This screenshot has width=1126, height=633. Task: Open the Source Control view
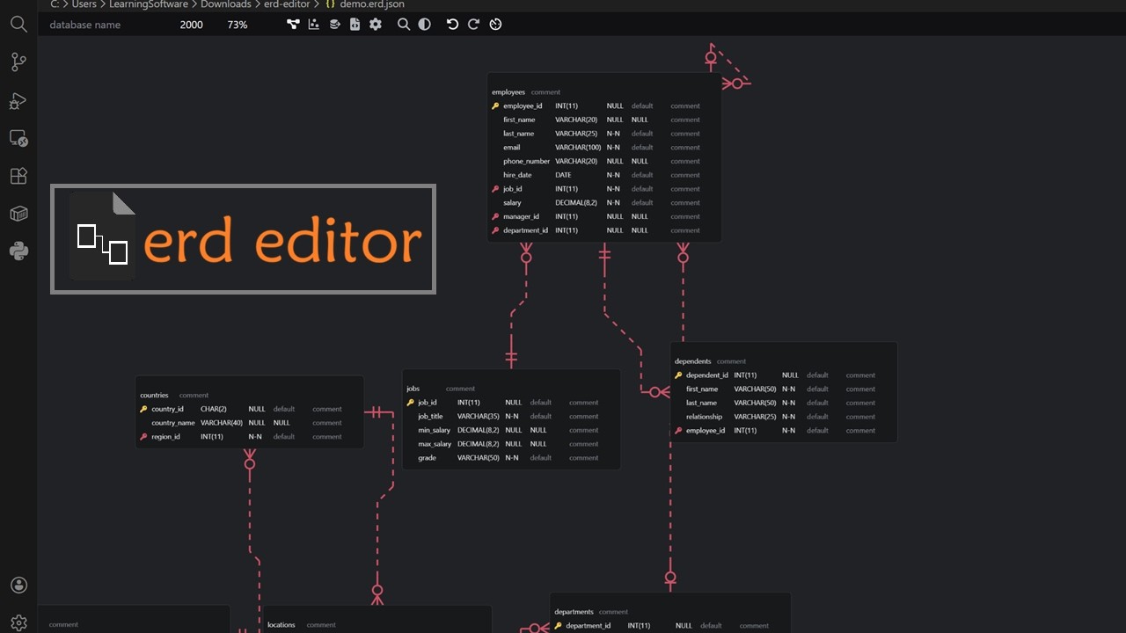coord(18,62)
